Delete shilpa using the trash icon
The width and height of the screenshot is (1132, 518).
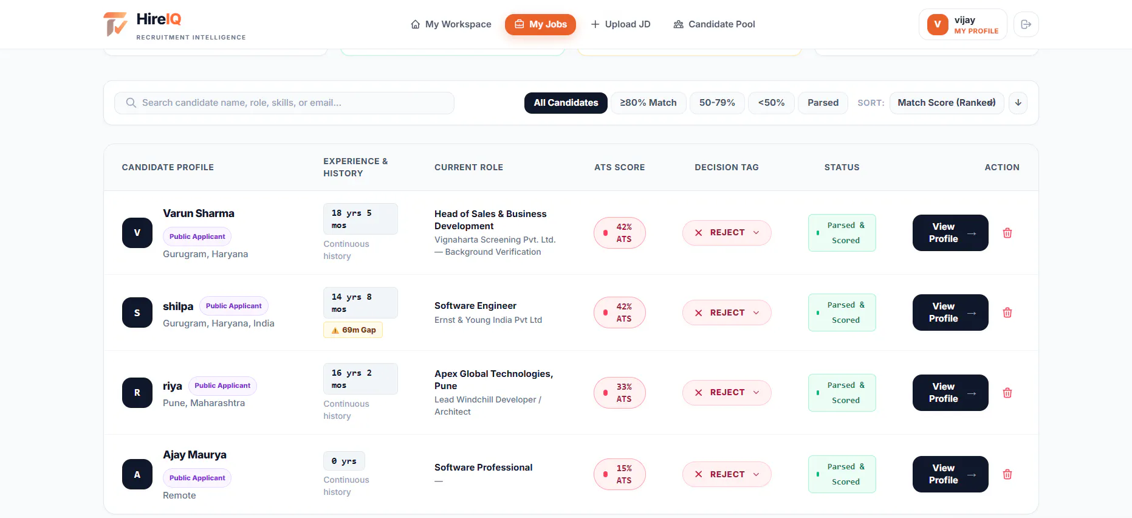(1007, 313)
